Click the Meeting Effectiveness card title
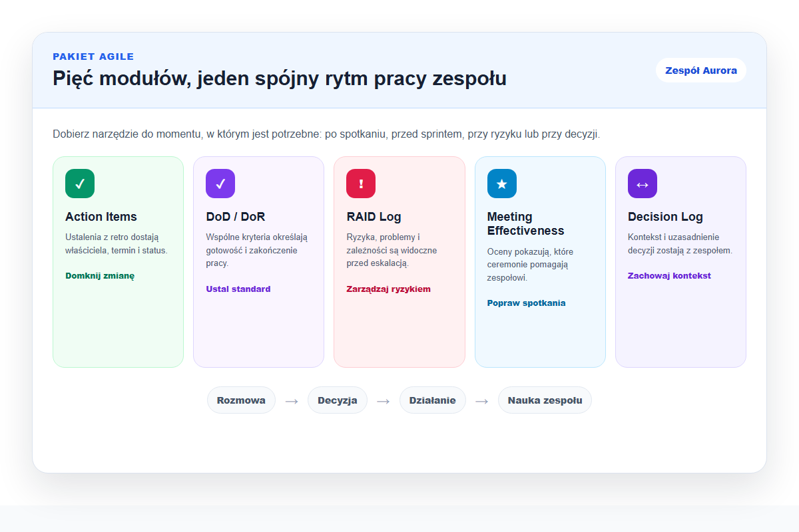Screen dimensions: 799x532 pyautogui.click(x=526, y=223)
